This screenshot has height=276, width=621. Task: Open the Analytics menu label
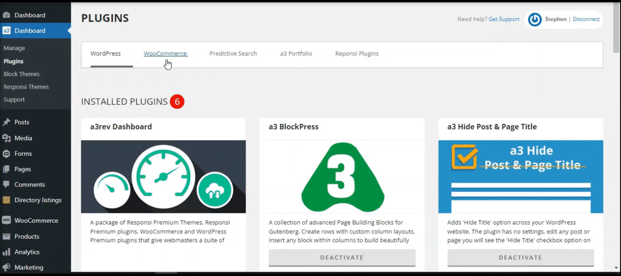(27, 252)
